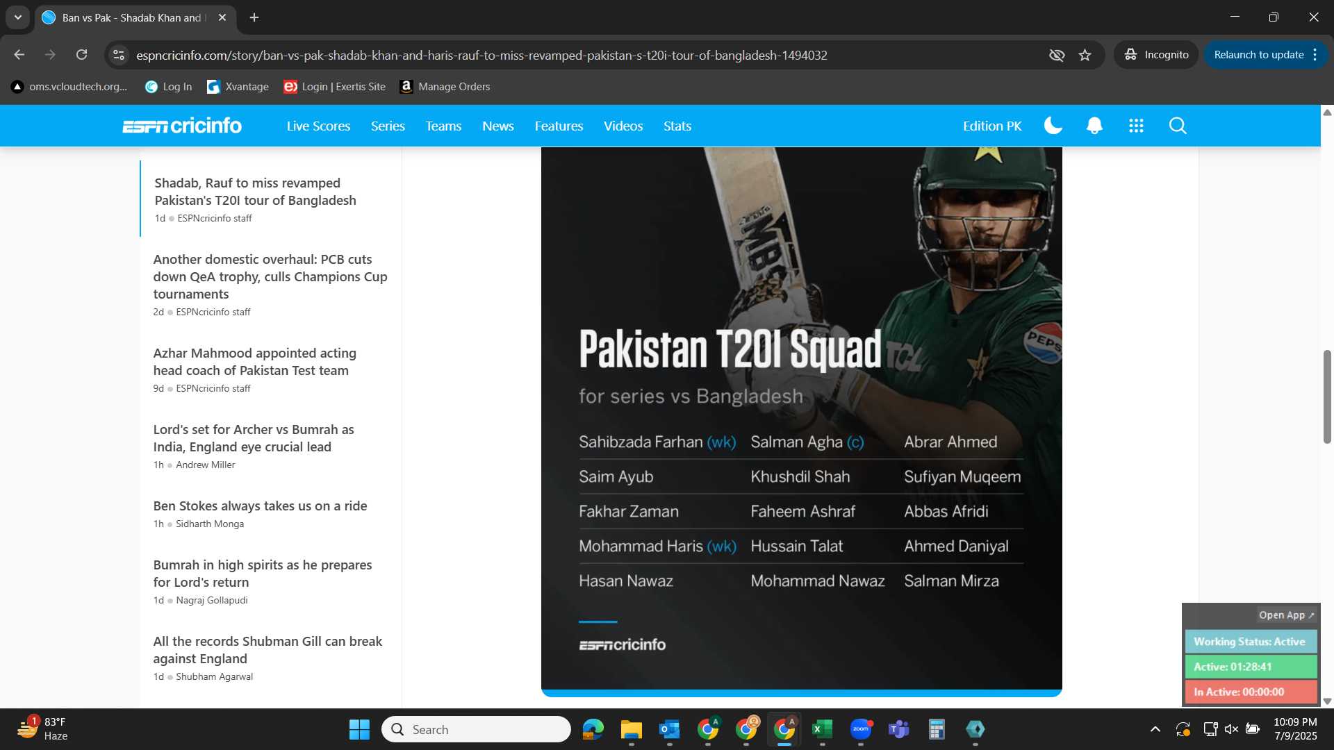Click the battery status tray icon

1253,729
